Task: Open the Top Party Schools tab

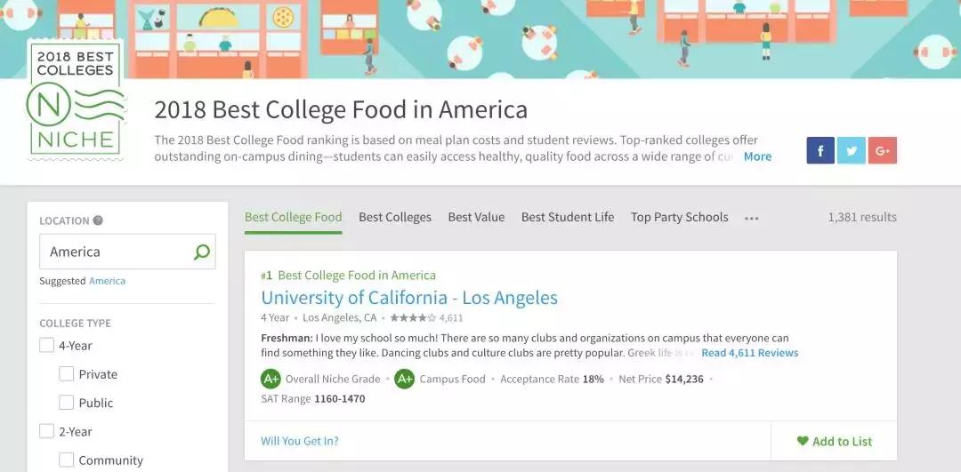Action: 679,217
